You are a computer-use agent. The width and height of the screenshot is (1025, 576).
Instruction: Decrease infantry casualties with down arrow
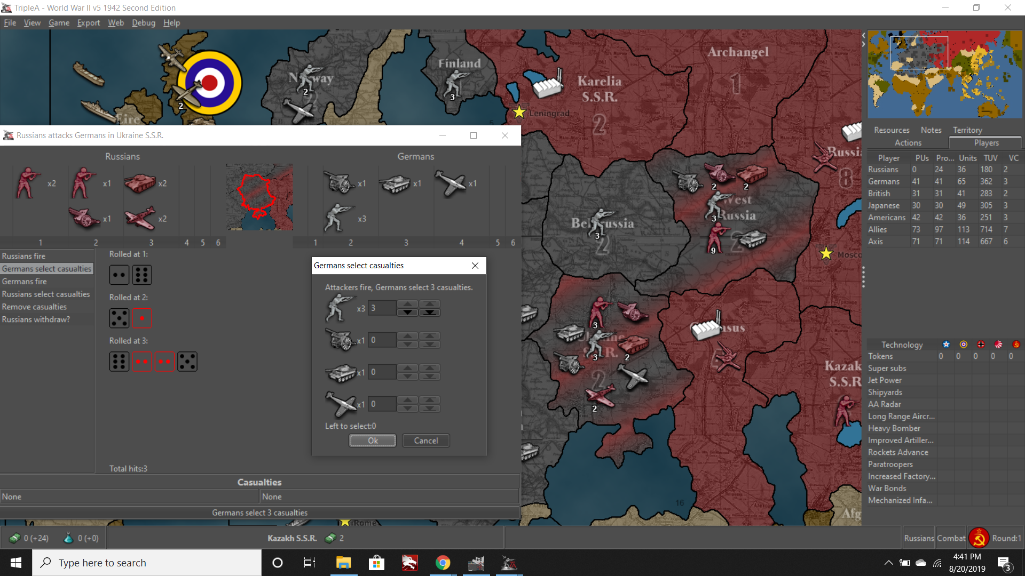tap(408, 312)
